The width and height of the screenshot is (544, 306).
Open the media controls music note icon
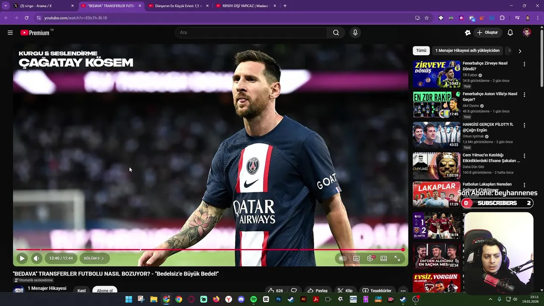click(x=517, y=18)
